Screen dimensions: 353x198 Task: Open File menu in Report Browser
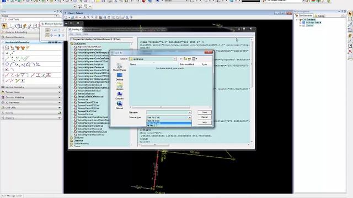click(x=71, y=34)
